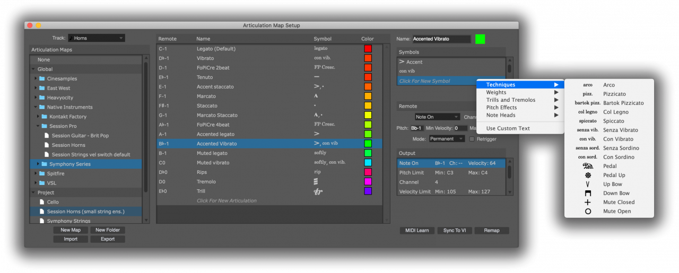This screenshot has height=273, width=679.
Task: Click the Pedal symbol icon in submenu
Action: coord(587,166)
